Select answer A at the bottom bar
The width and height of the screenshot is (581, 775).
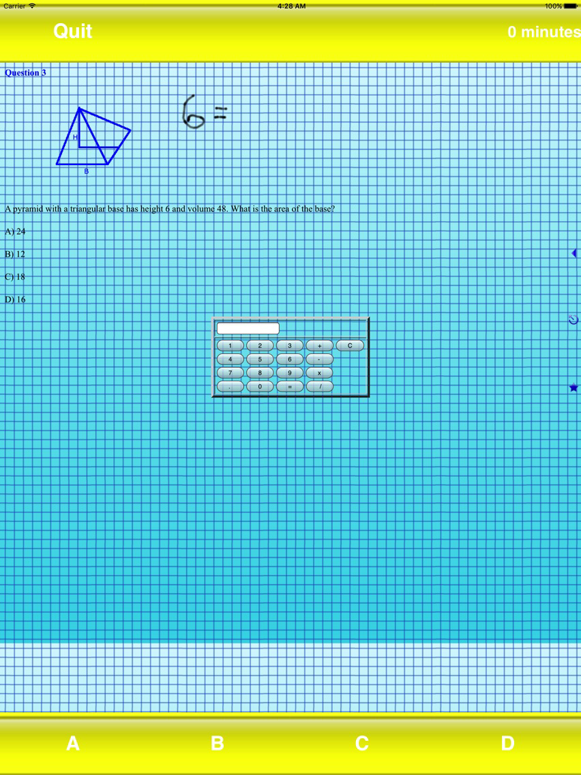pos(72,744)
